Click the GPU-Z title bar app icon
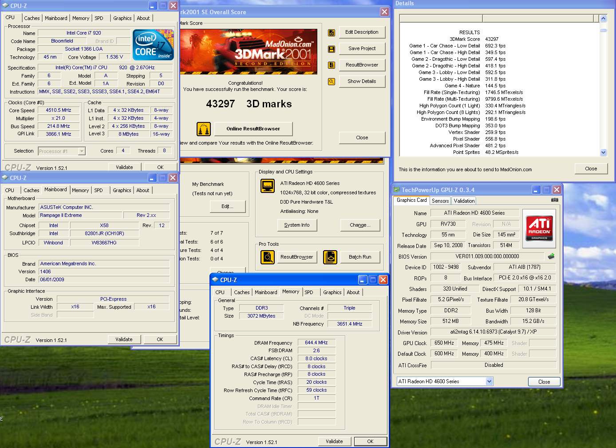Screen dimensions: 616x448 397,190
